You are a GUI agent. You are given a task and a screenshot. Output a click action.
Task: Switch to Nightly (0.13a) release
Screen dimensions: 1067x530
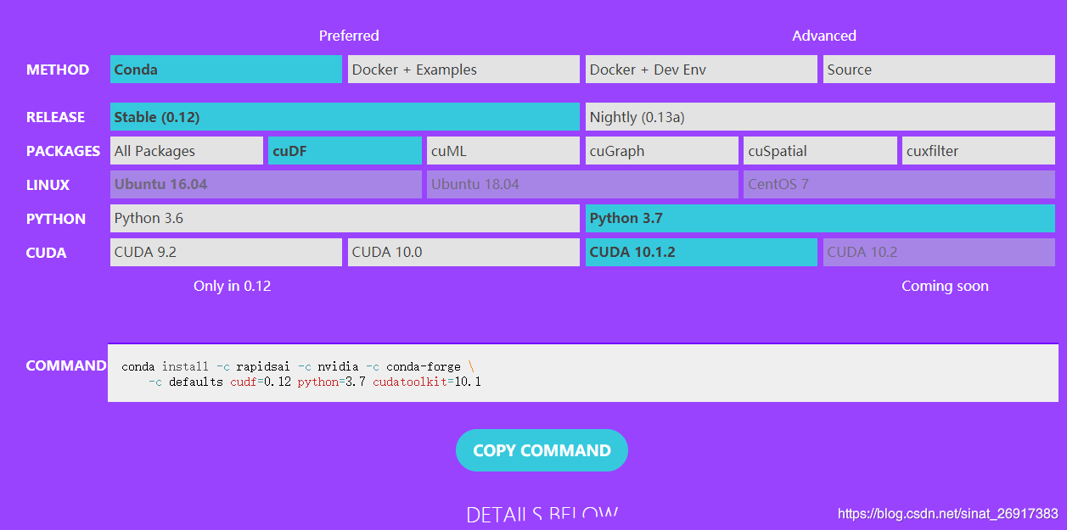click(x=819, y=116)
